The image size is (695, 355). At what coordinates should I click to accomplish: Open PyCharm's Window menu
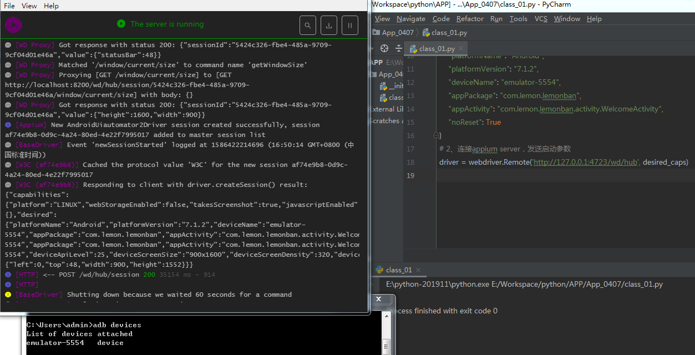567,18
